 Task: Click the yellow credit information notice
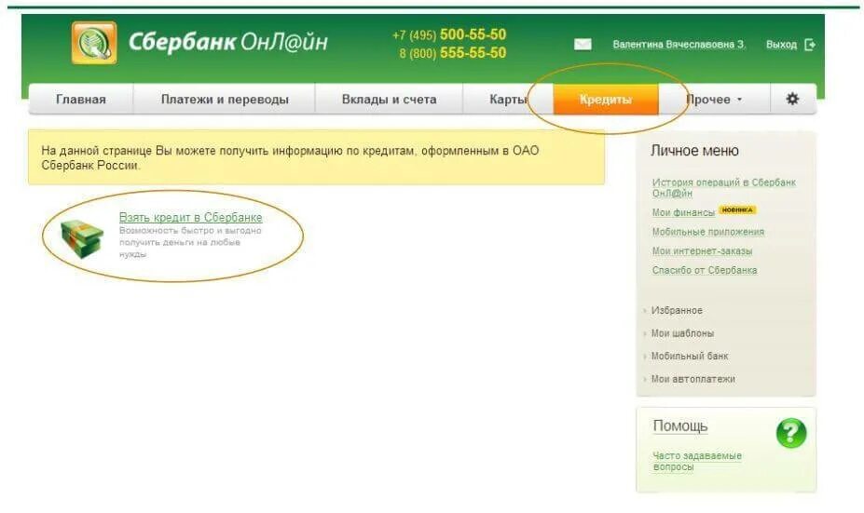coord(316,157)
